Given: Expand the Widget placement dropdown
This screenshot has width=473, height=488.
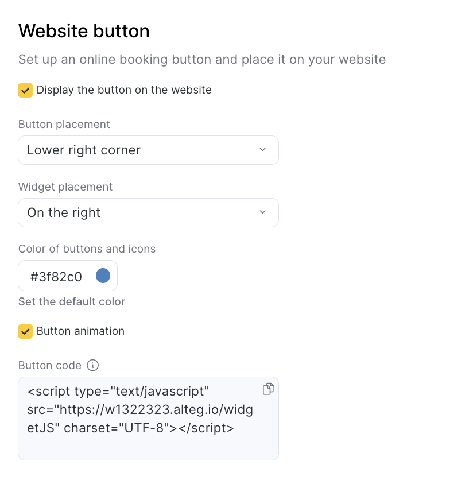Looking at the screenshot, I should click(x=148, y=213).
